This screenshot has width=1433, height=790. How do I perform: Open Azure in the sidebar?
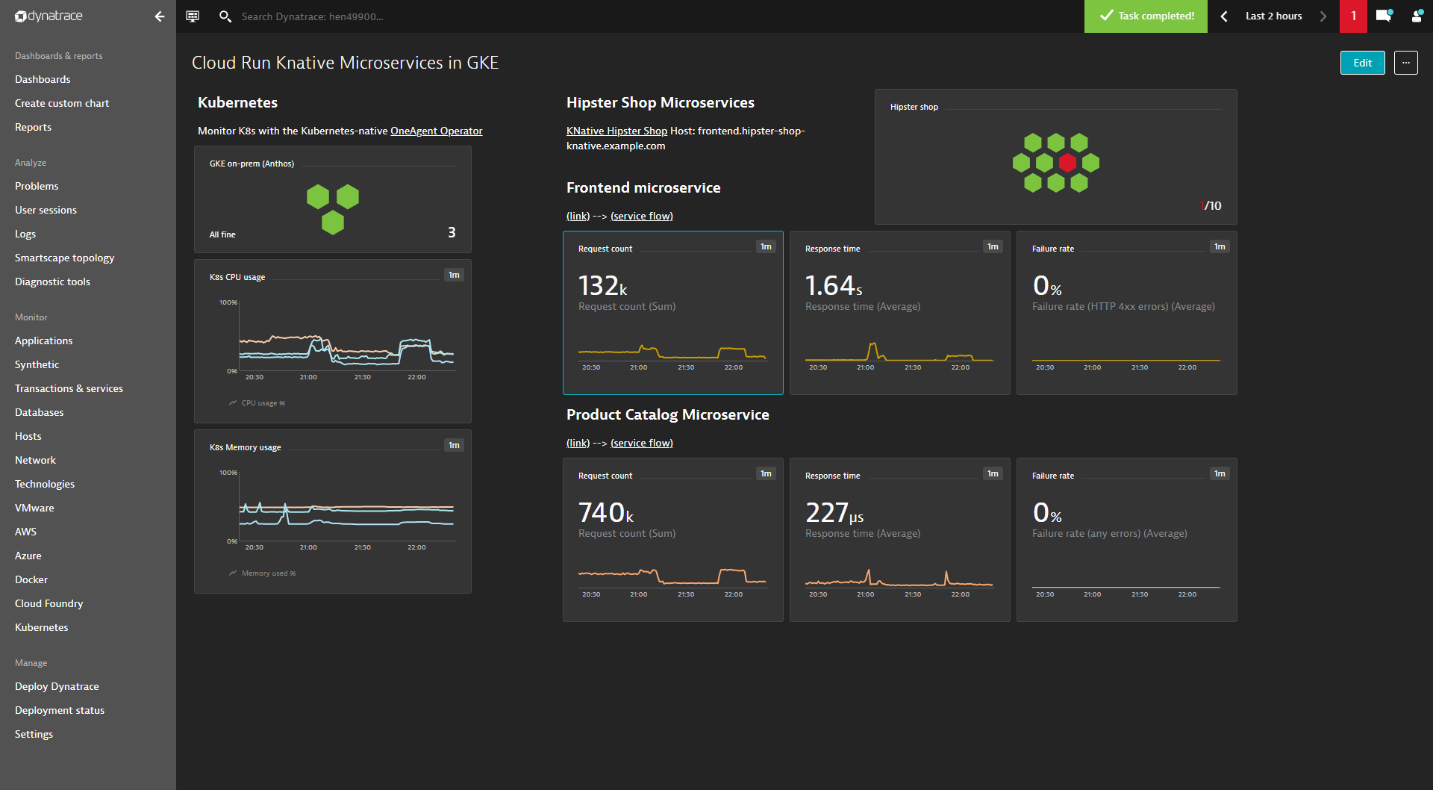(28, 556)
